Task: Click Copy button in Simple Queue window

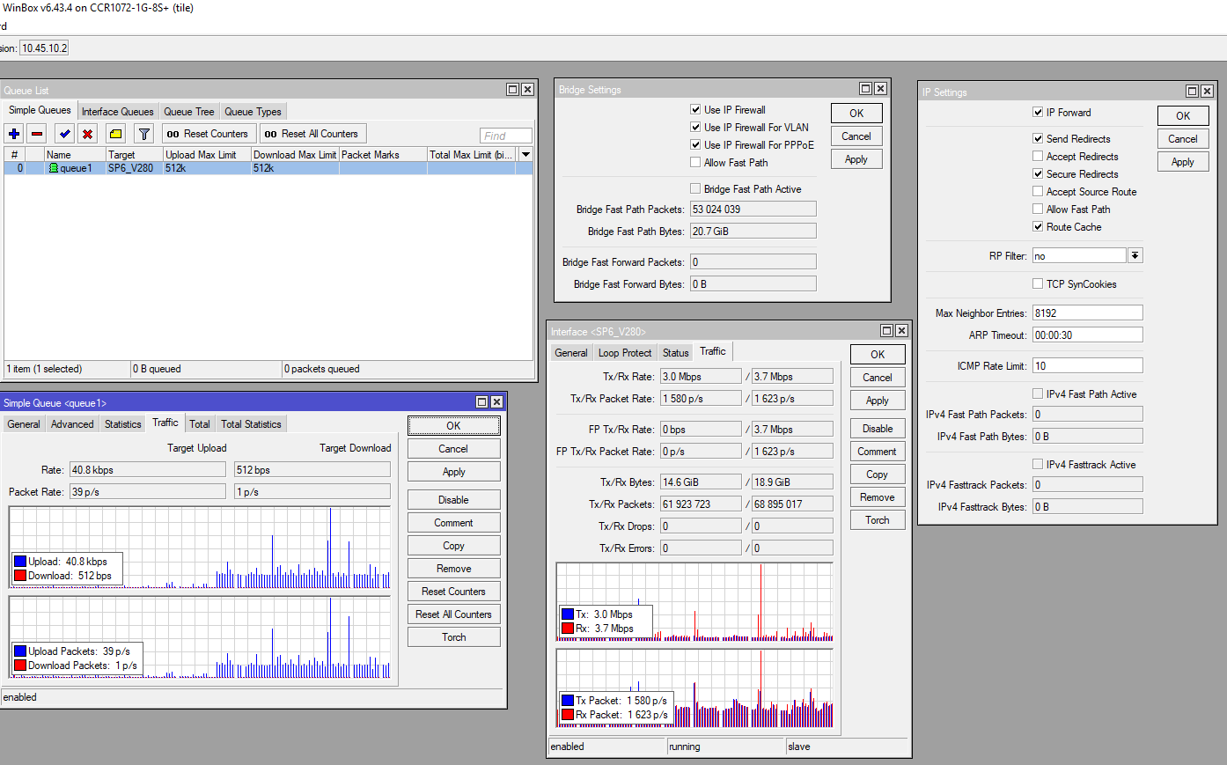Action: tap(454, 546)
